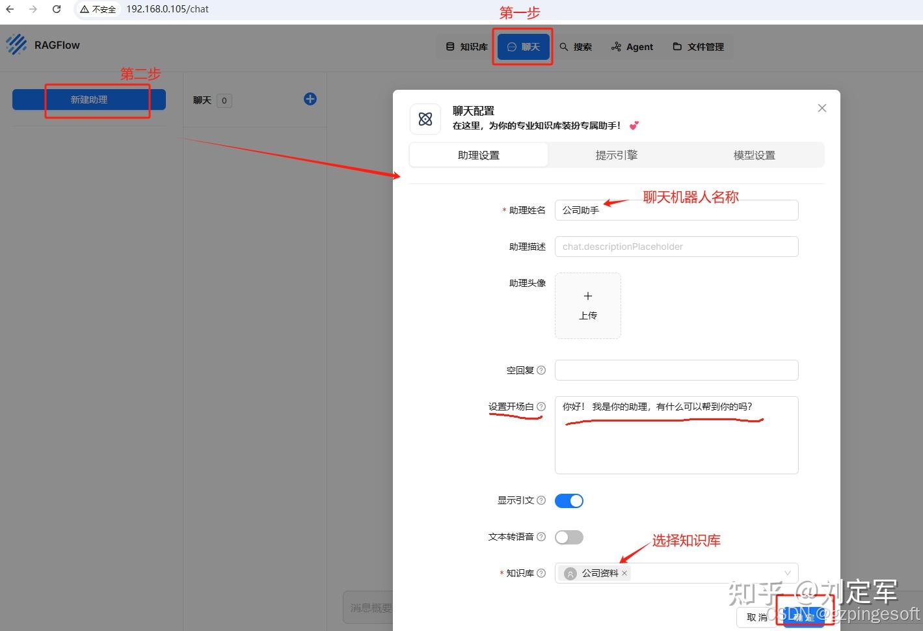Click the 新建助理 button

[89, 100]
